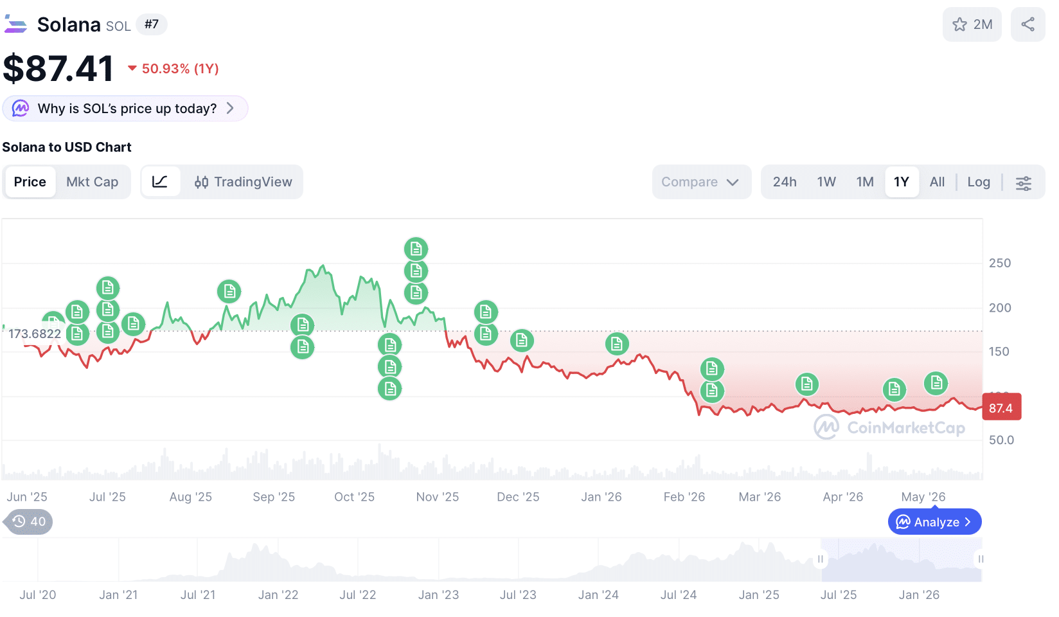Open the news marker between Mar '26 and Apr '26

(806, 384)
